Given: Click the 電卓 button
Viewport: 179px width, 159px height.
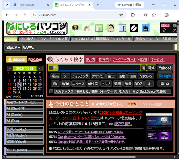Looking at the screenshot, I should (x=151, y=68).
